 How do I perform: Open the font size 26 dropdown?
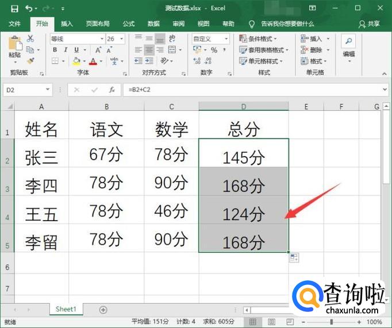point(122,38)
